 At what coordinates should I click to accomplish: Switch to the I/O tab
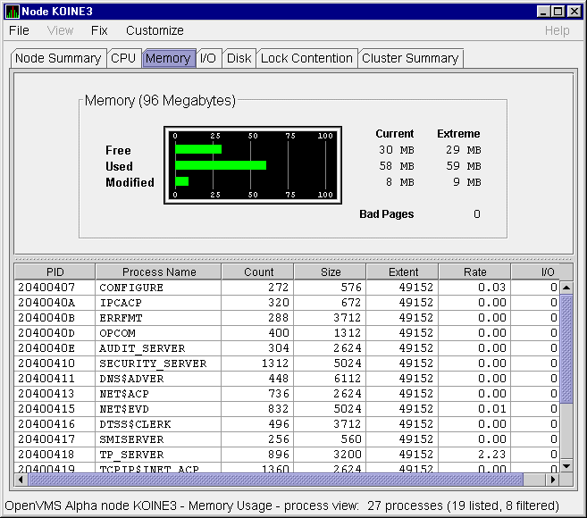(208, 58)
